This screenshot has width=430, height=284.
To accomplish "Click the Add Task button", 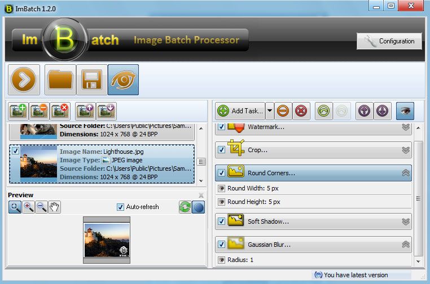I will tap(240, 110).
